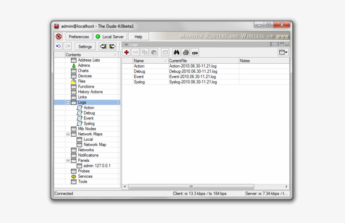Open the view layout dropdown button
Image resolution: width=345 pixels, height=223 pixels.
283,52
